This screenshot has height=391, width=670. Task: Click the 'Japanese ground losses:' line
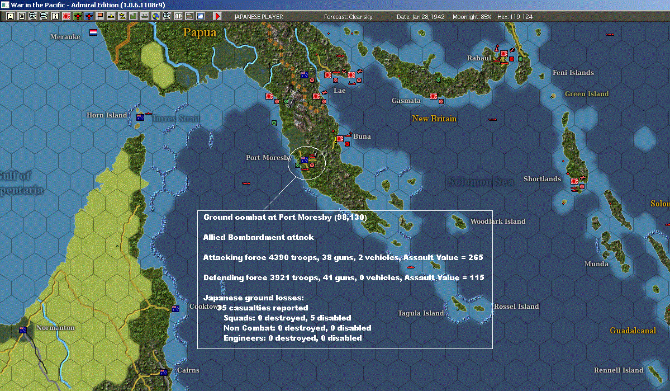(253, 298)
